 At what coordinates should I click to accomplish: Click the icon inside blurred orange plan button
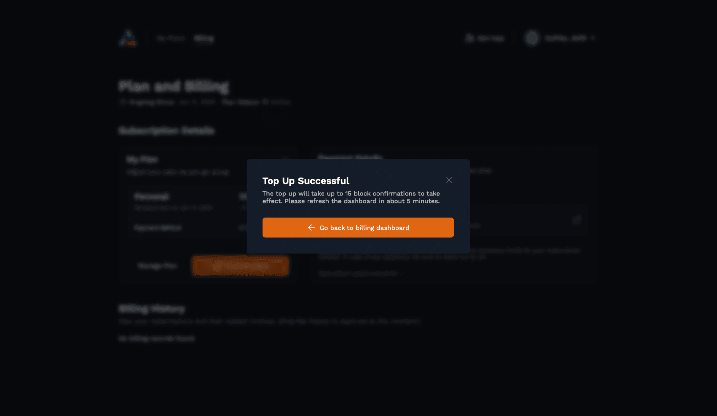click(217, 265)
